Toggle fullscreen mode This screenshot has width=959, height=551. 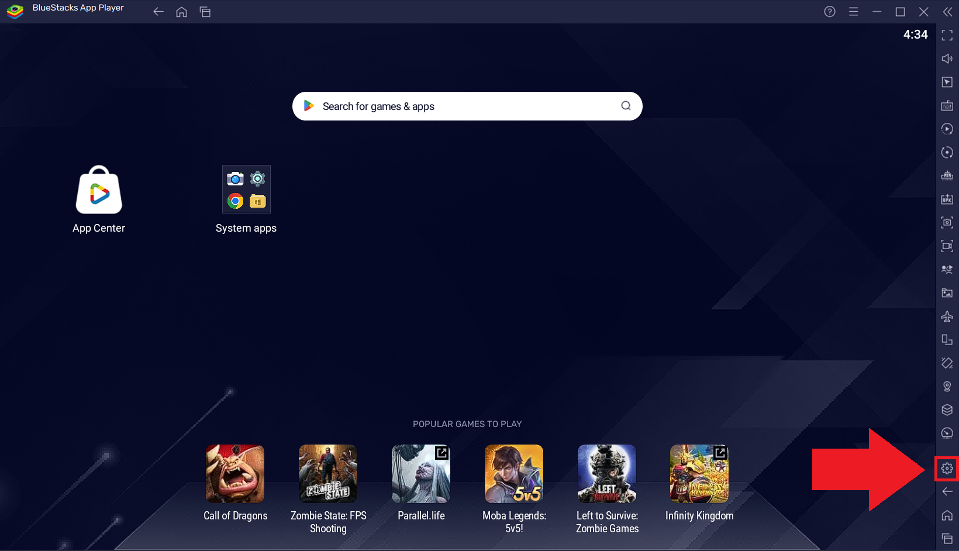click(947, 35)
